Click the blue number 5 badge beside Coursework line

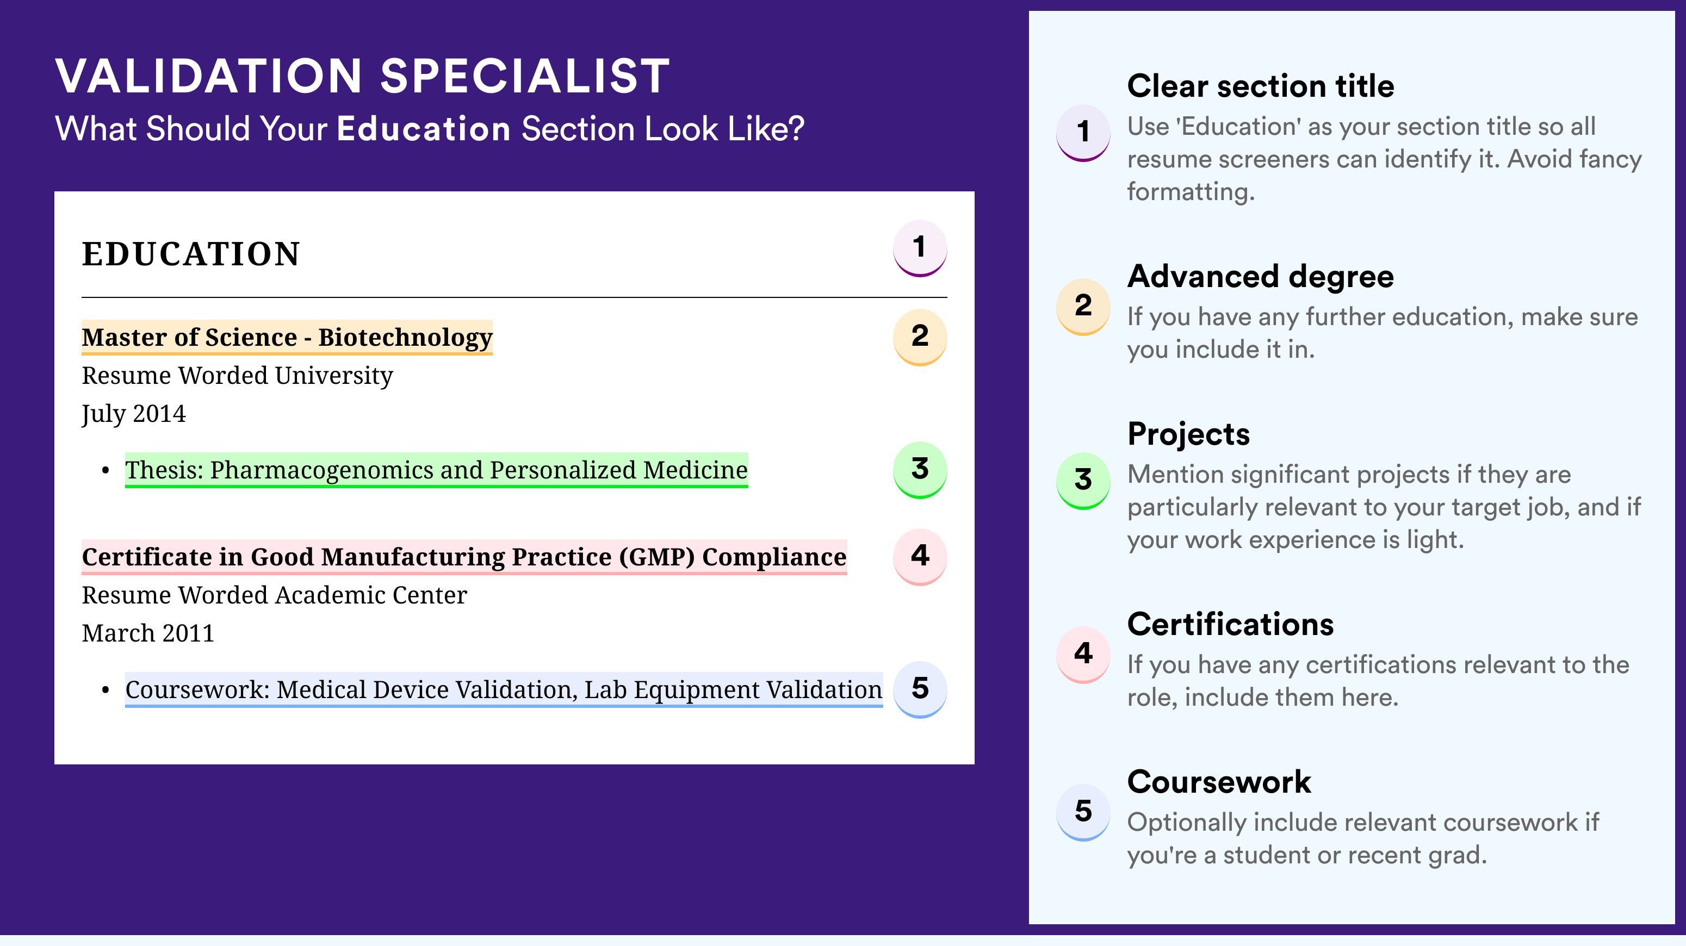pyautogui.click(x=920, y=689)
